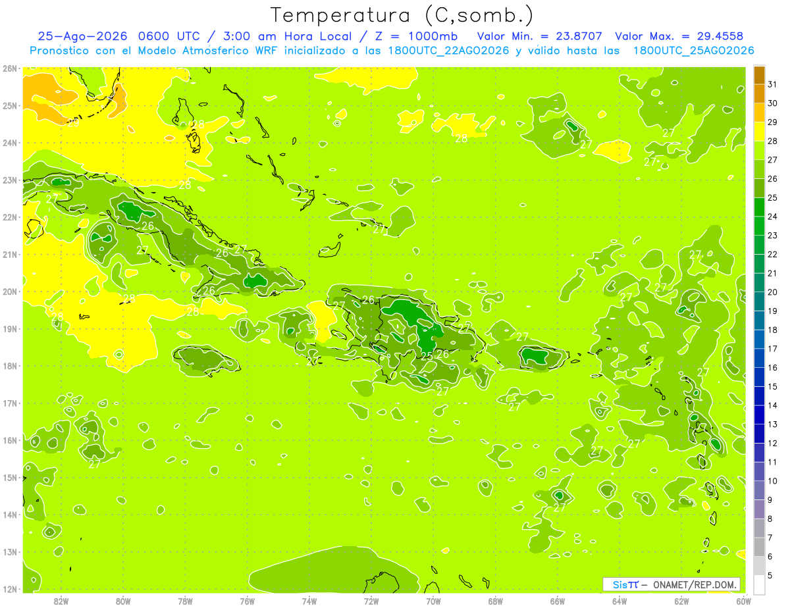Click the title "Temperatura (C,somb.)"
The height and width of the screenshot is (610, 790).
(x=402, y=15)
